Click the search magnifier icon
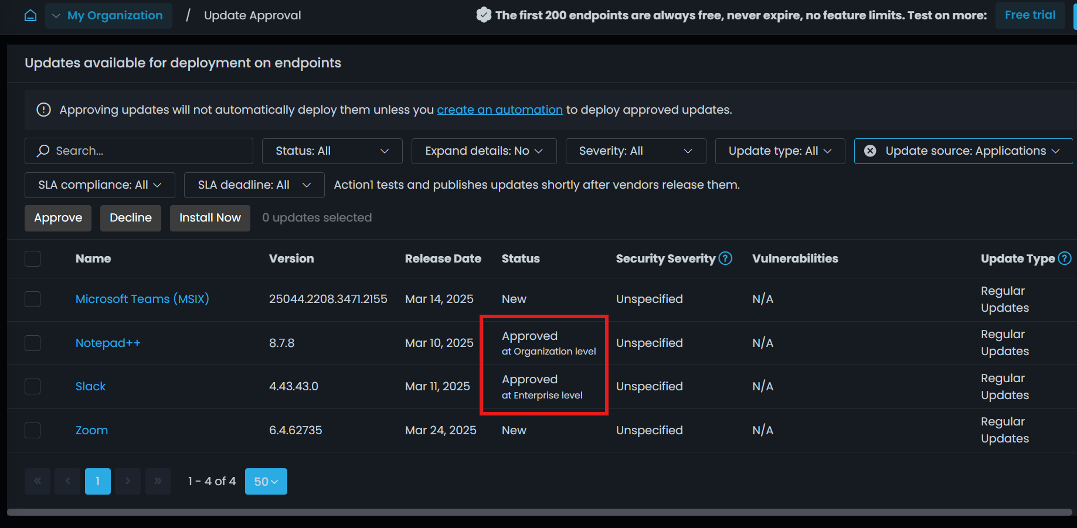This screenshot has width=1077, height=528. tap(43, 151)
